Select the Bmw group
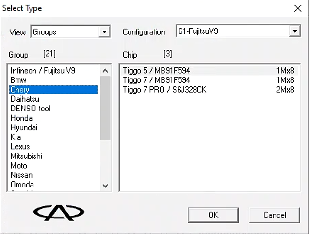Screen dimensions: 309x234 pyautogui.click(x=53, y=80)
